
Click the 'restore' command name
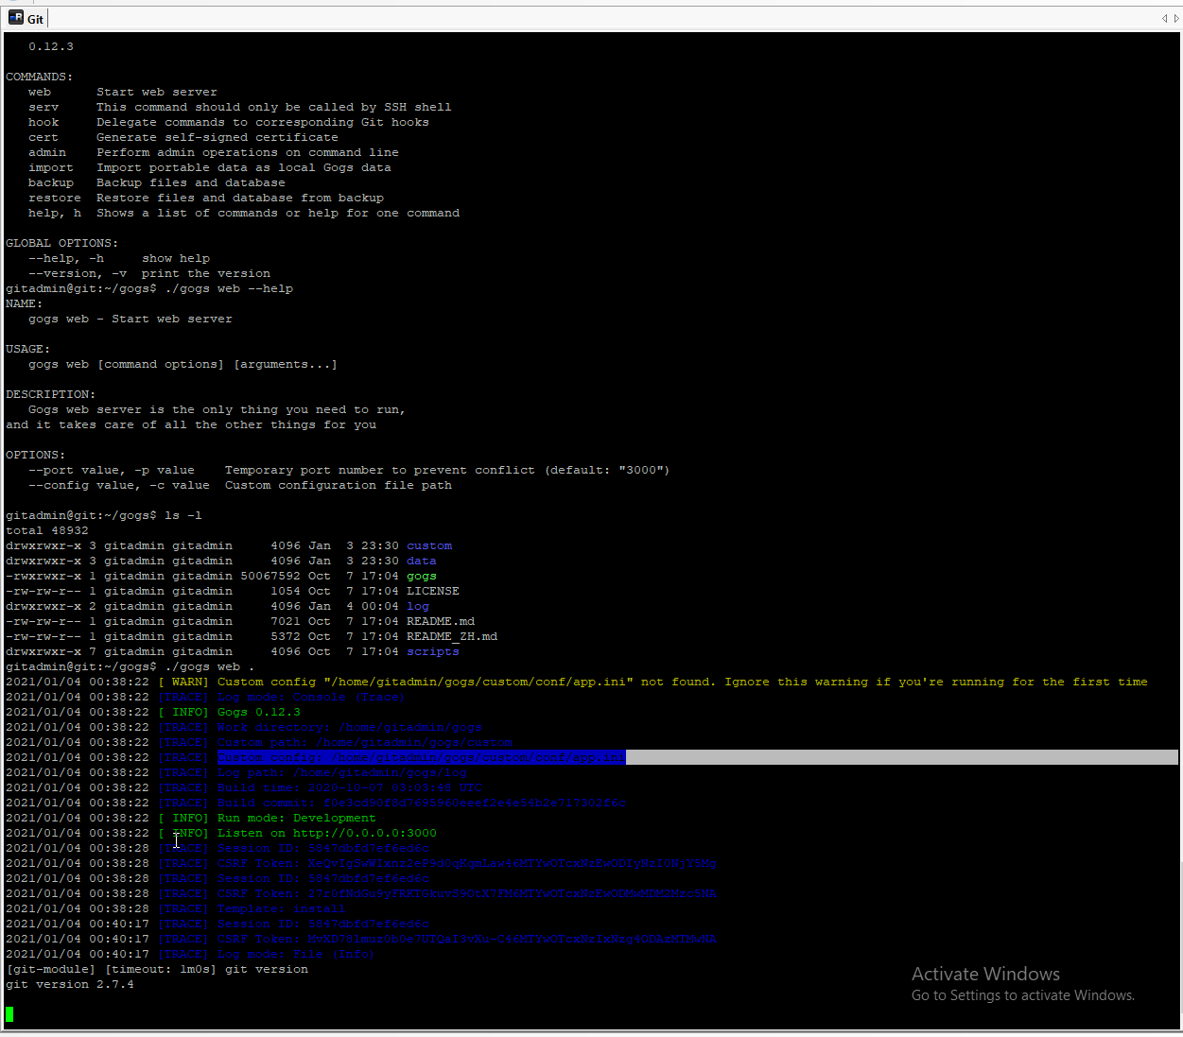click(x=55, y=198)
